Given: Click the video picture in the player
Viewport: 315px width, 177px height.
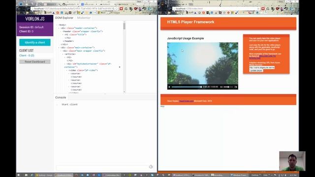Looking at the screenshot, I should 202,63.
